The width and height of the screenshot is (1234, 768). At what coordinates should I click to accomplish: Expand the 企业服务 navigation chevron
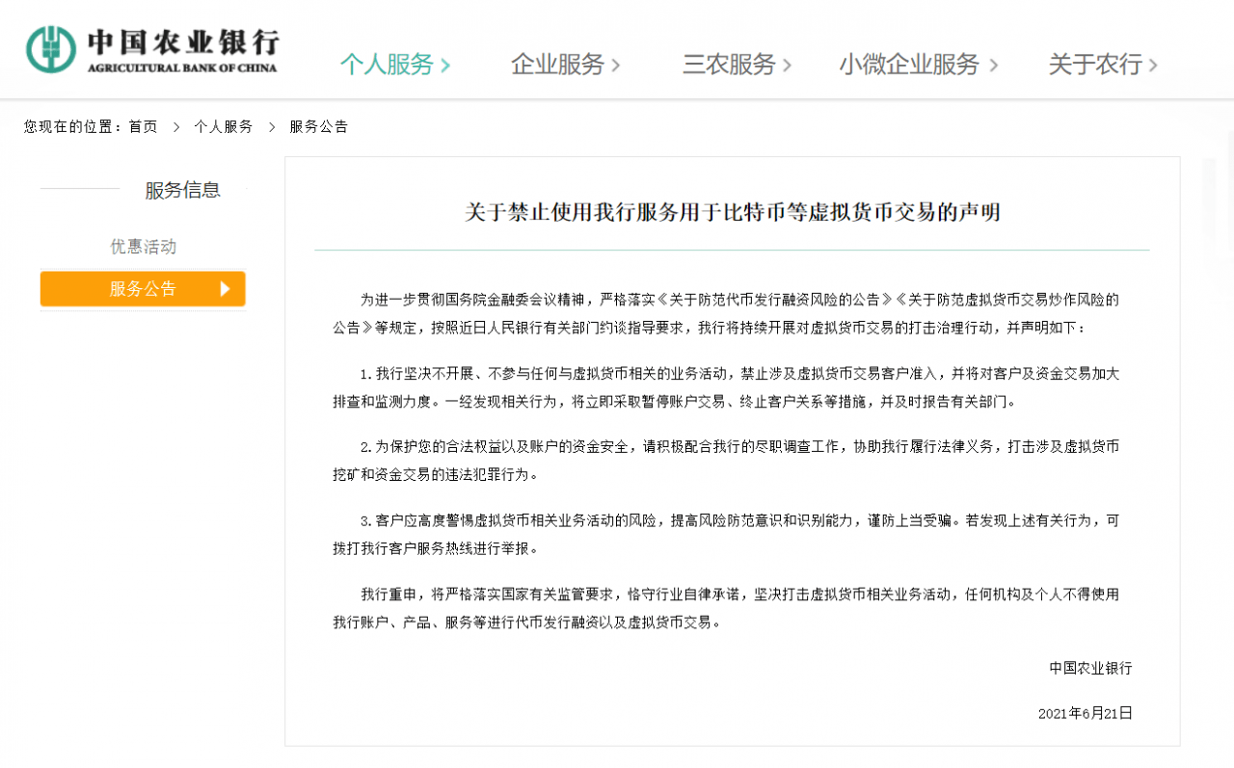click(x=615, y=65)
